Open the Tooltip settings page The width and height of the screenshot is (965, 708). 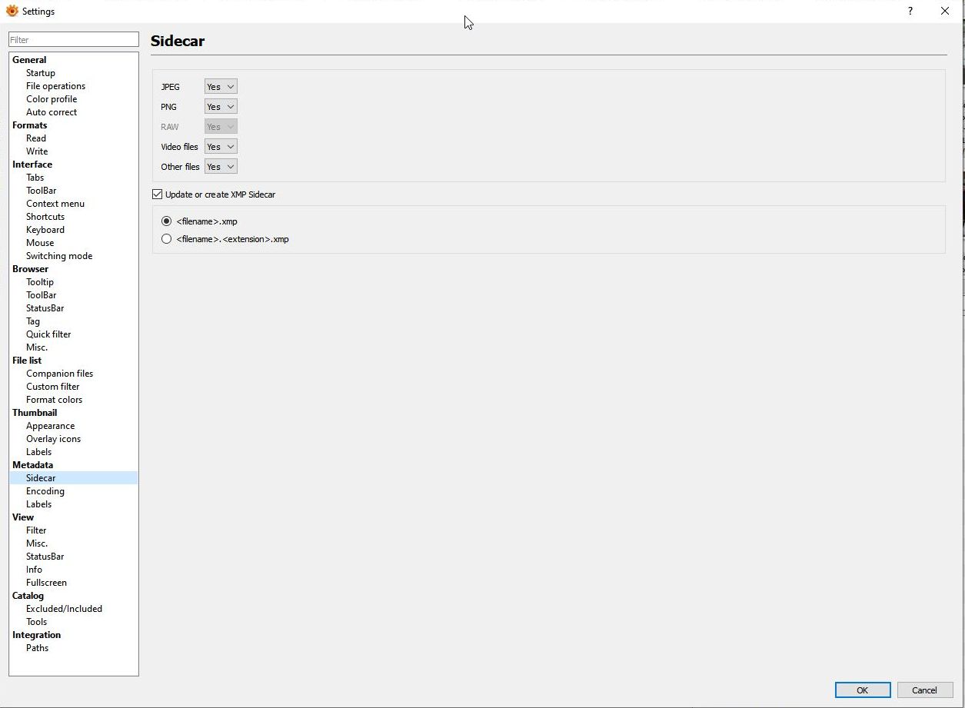click(x=40, y=282)
